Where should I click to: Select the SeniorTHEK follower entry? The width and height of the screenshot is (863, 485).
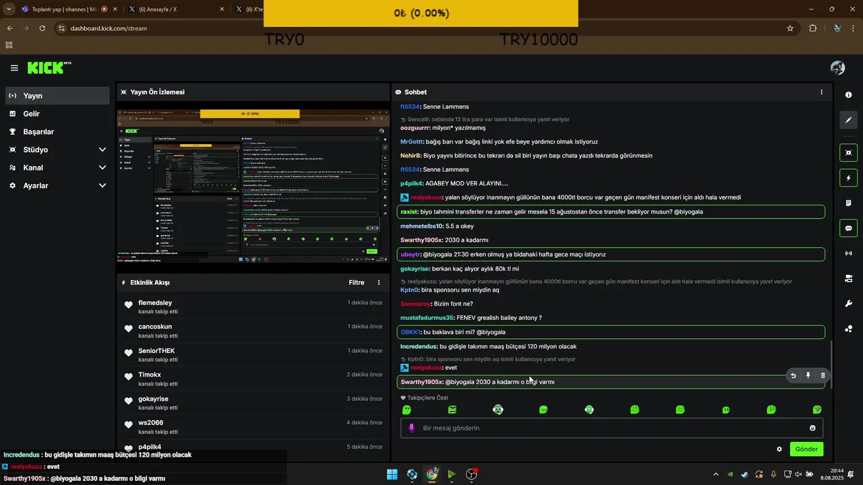[253, 355]
